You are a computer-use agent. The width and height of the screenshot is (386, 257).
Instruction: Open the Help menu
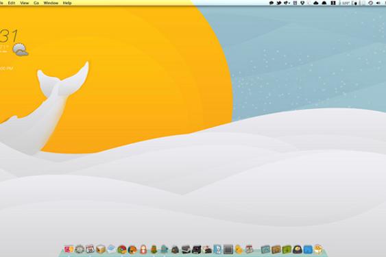[67, 3]
